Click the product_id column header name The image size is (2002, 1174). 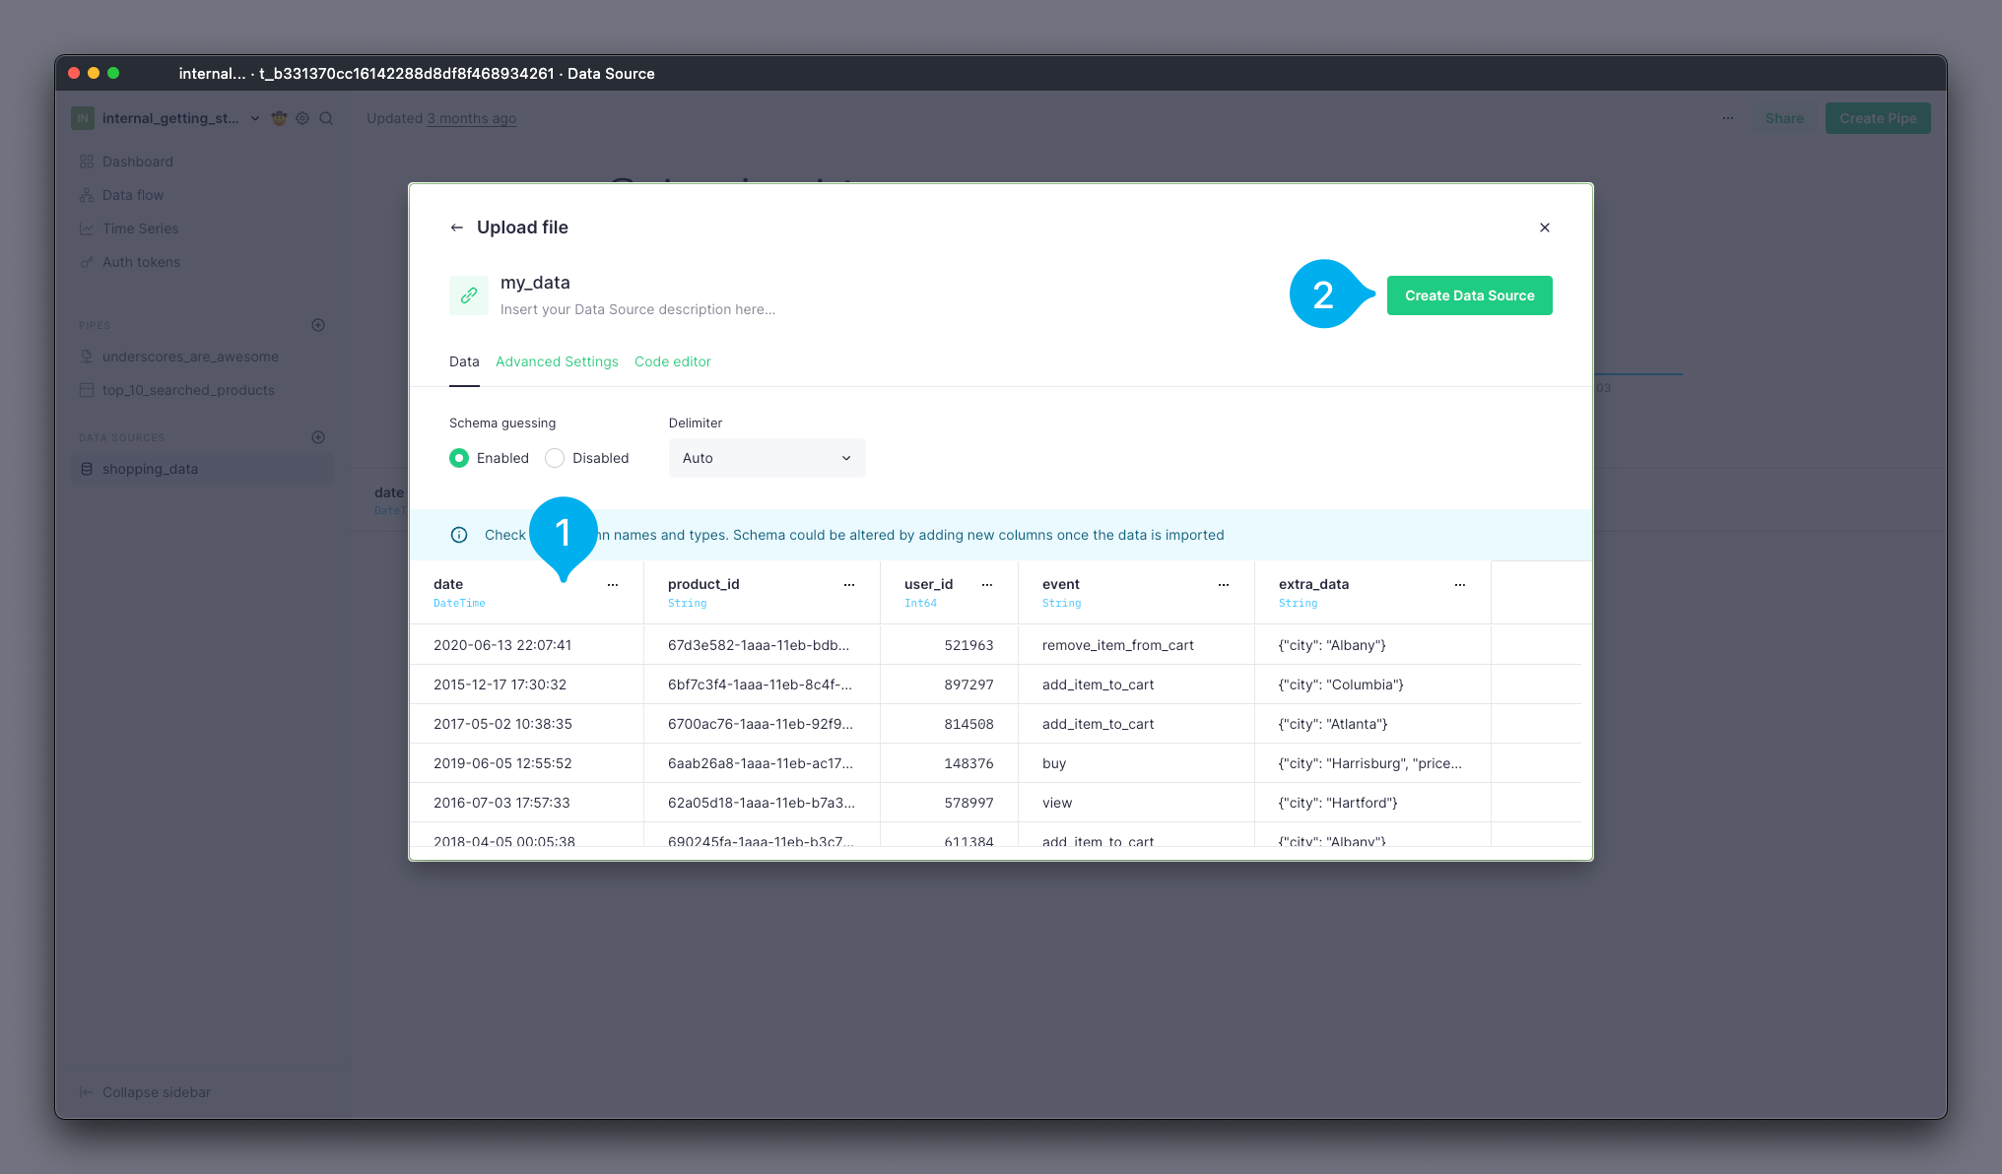(703, 584)
